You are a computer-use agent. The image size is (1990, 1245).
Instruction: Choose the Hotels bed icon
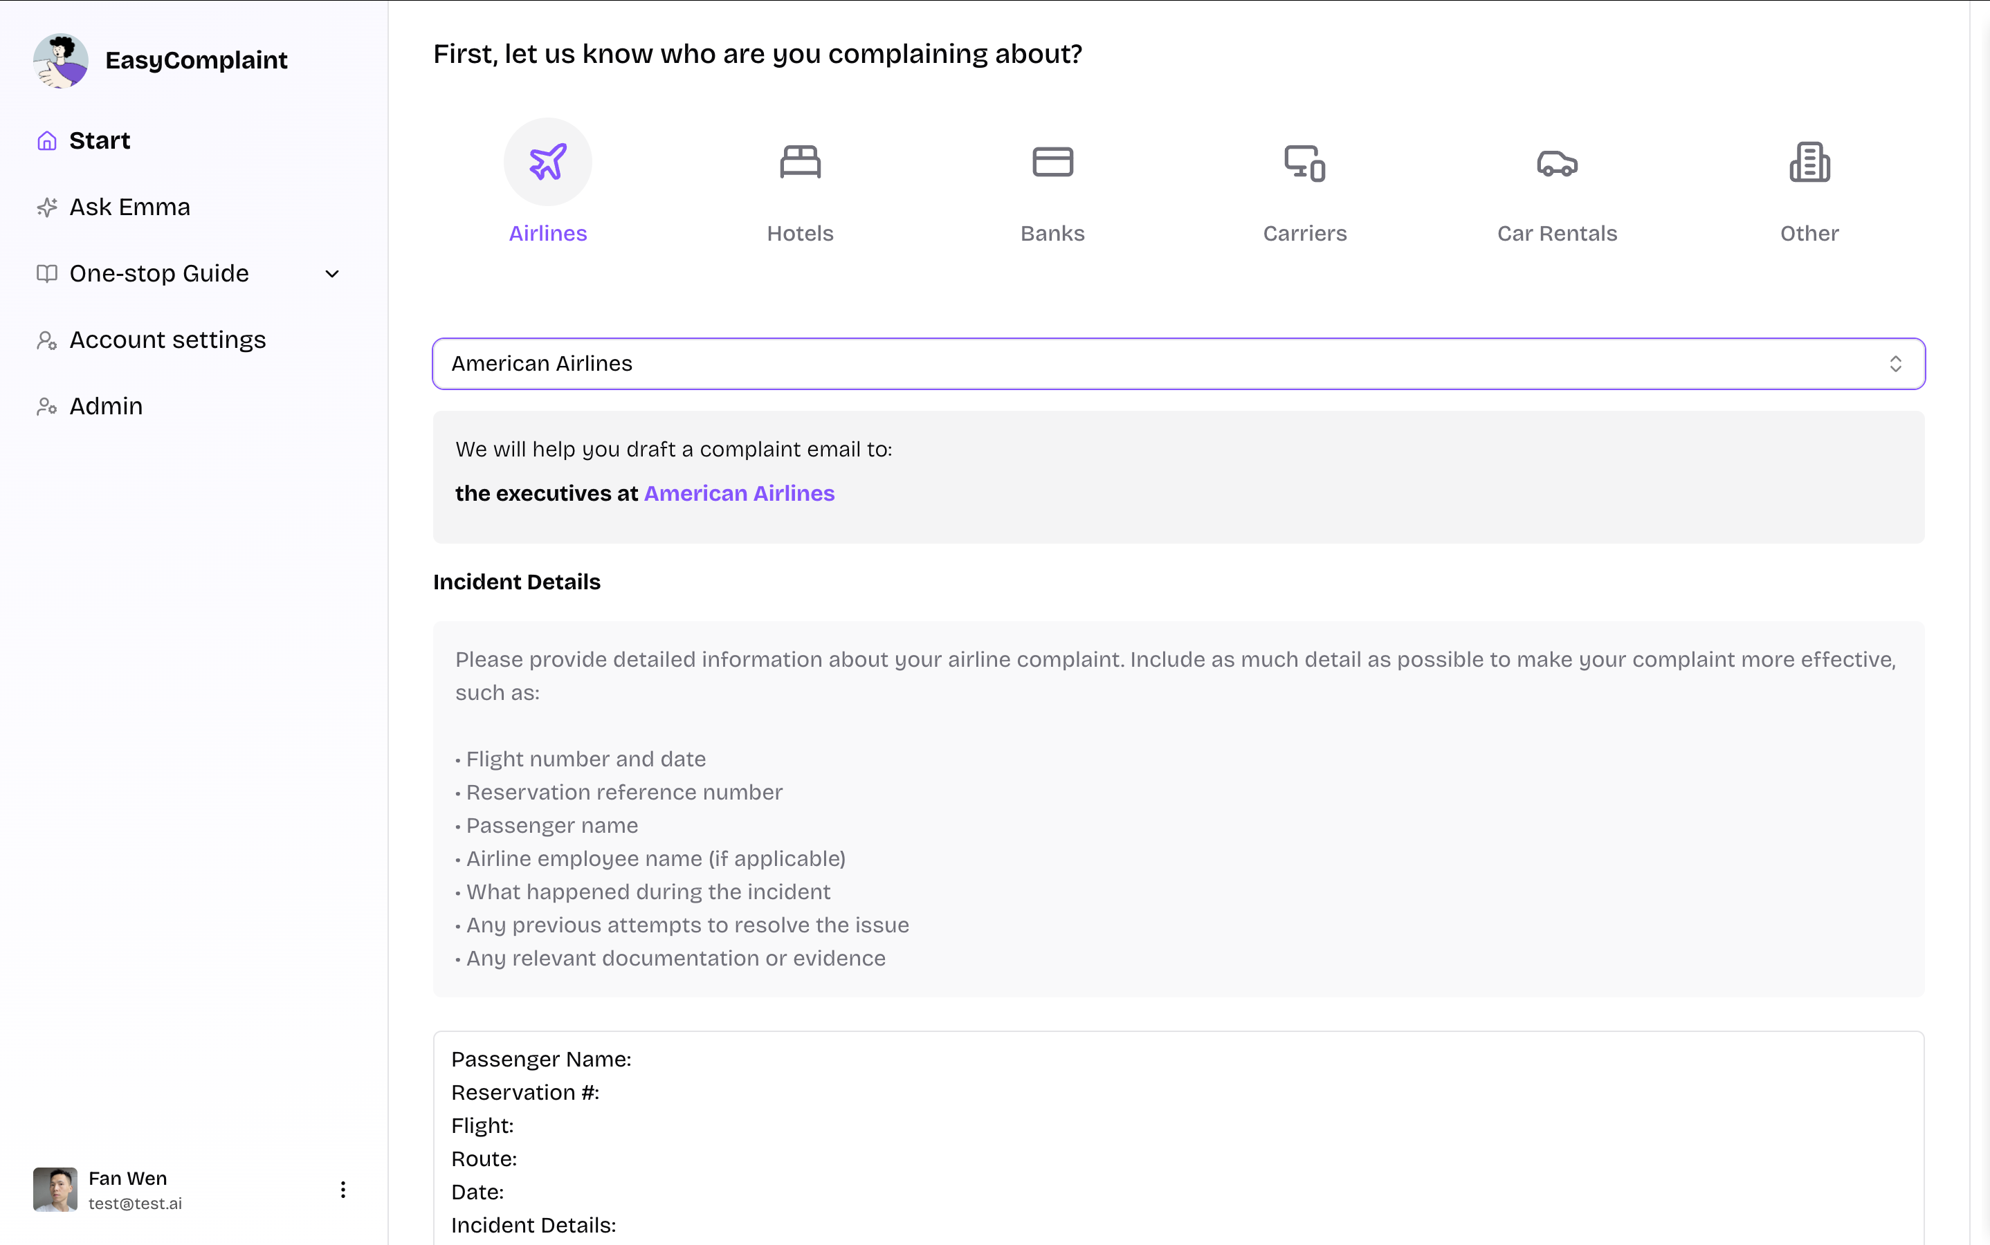point(800,163)
